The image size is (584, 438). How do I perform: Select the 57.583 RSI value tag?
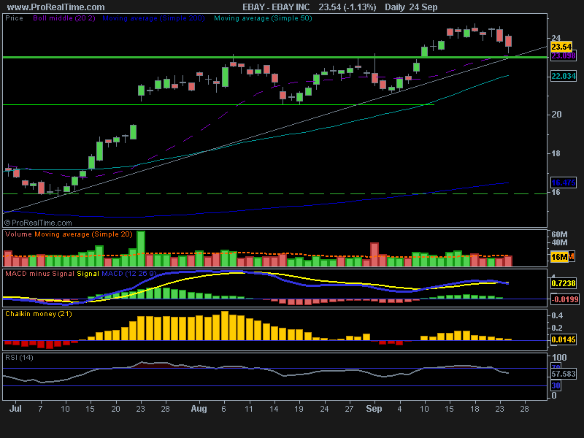564,374
